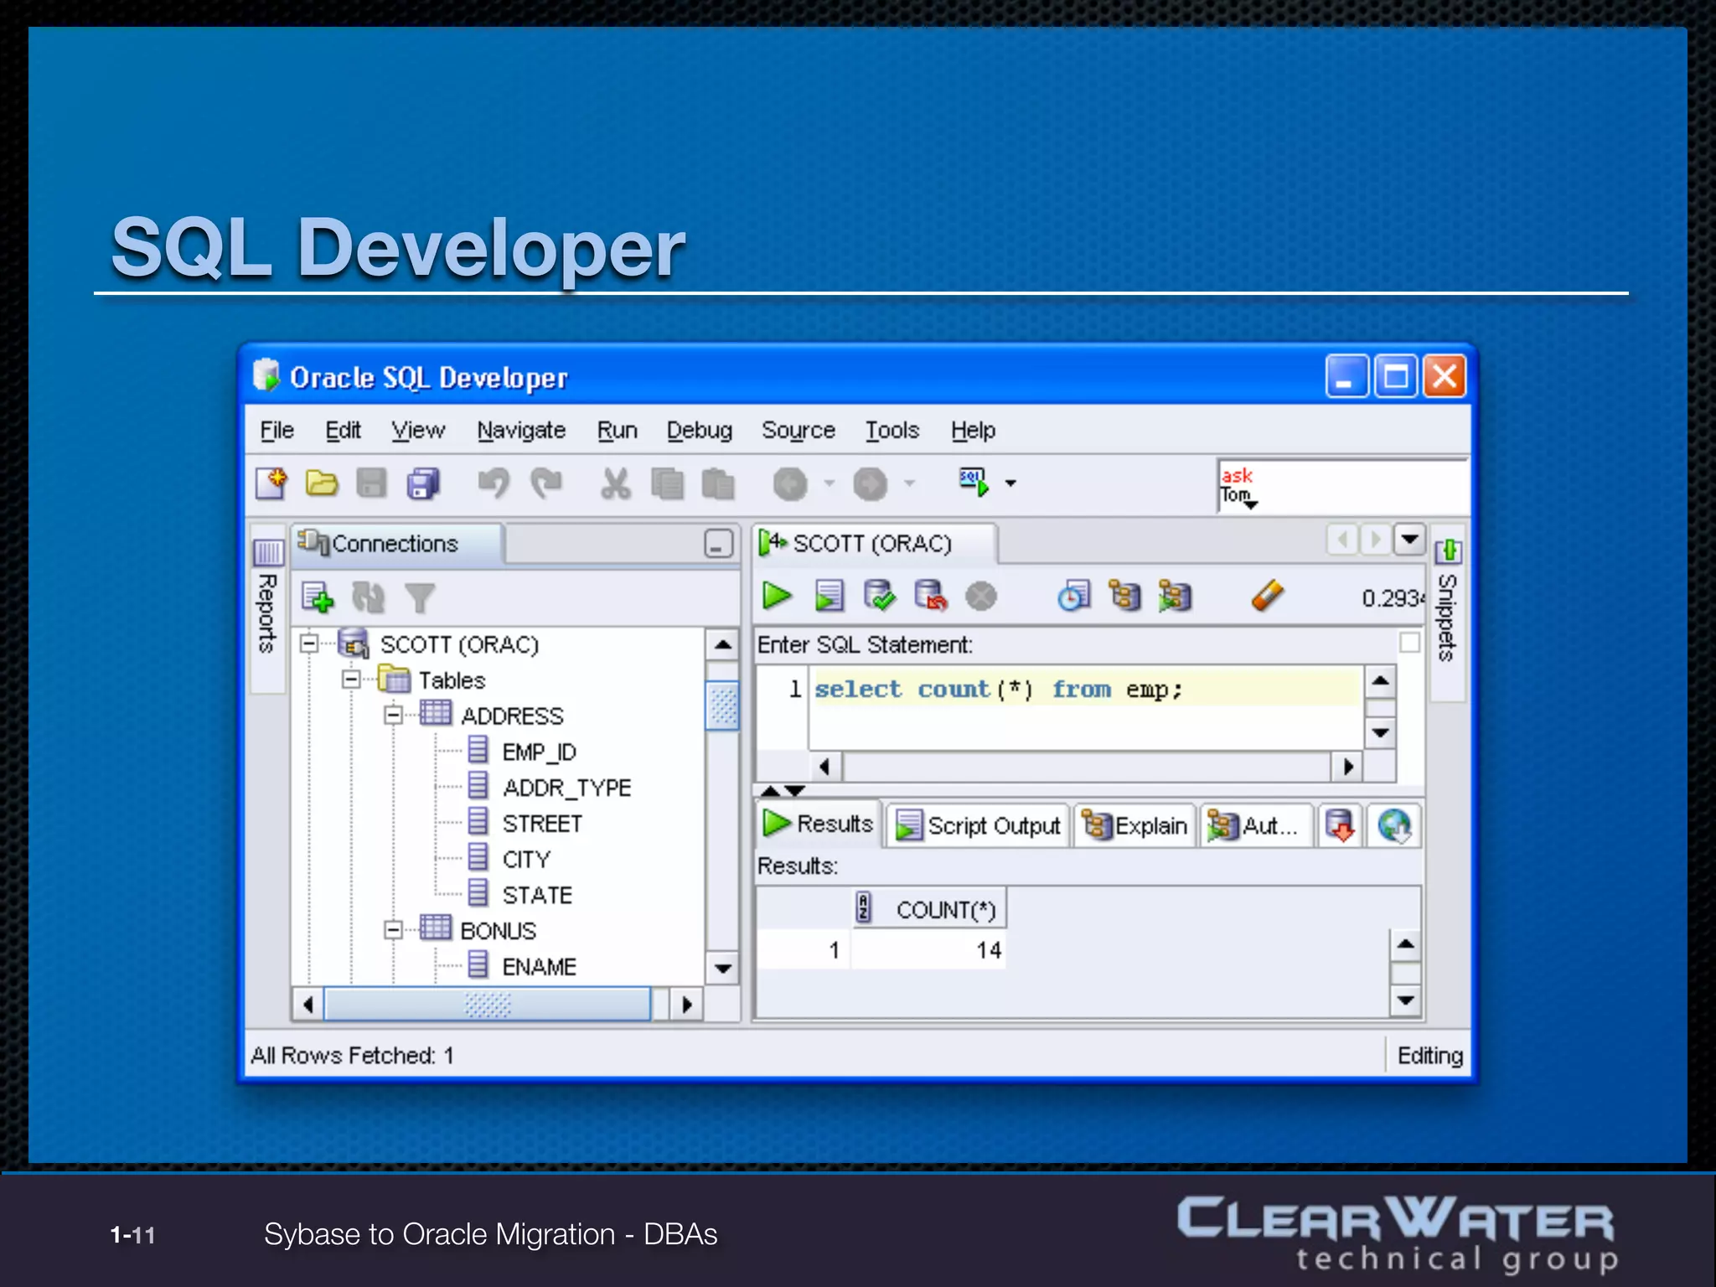Open the Snippets side panel
Screen dimensions: 1716x1287
[x=1448, y=612]
